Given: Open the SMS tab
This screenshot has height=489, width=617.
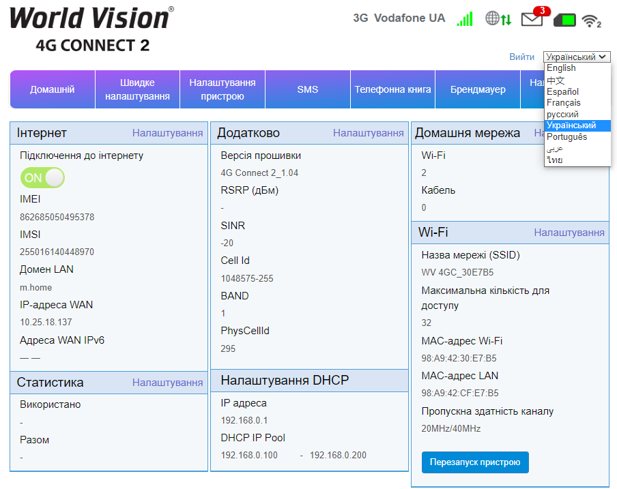Looking at the screenshot, I should 307,89.
